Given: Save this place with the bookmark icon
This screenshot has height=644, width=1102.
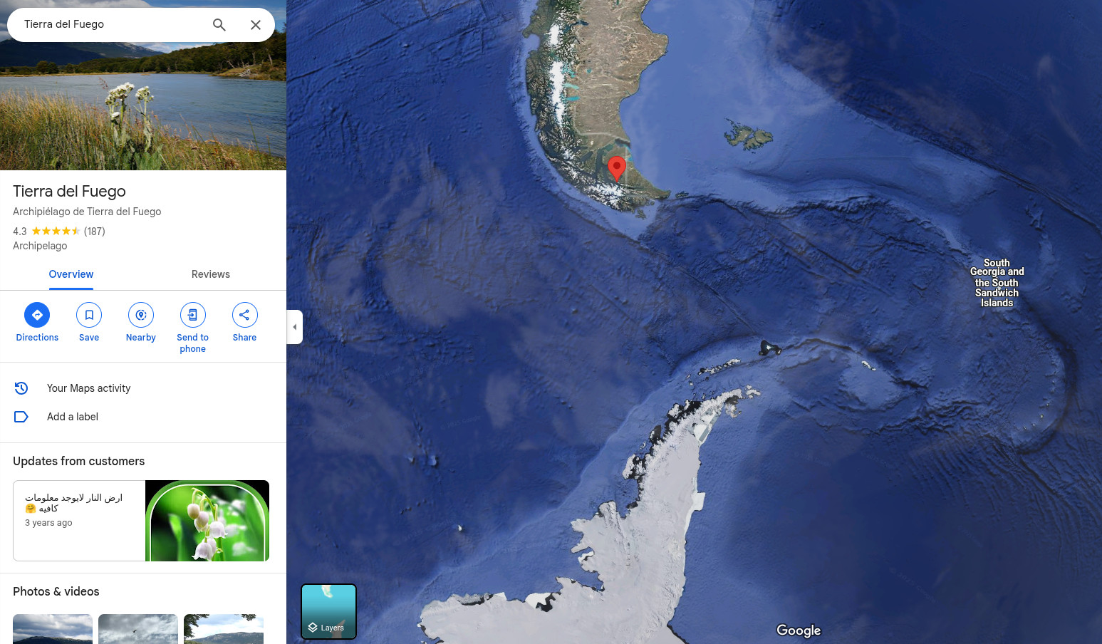Looking at the screenshot, I should coord(89,315).
